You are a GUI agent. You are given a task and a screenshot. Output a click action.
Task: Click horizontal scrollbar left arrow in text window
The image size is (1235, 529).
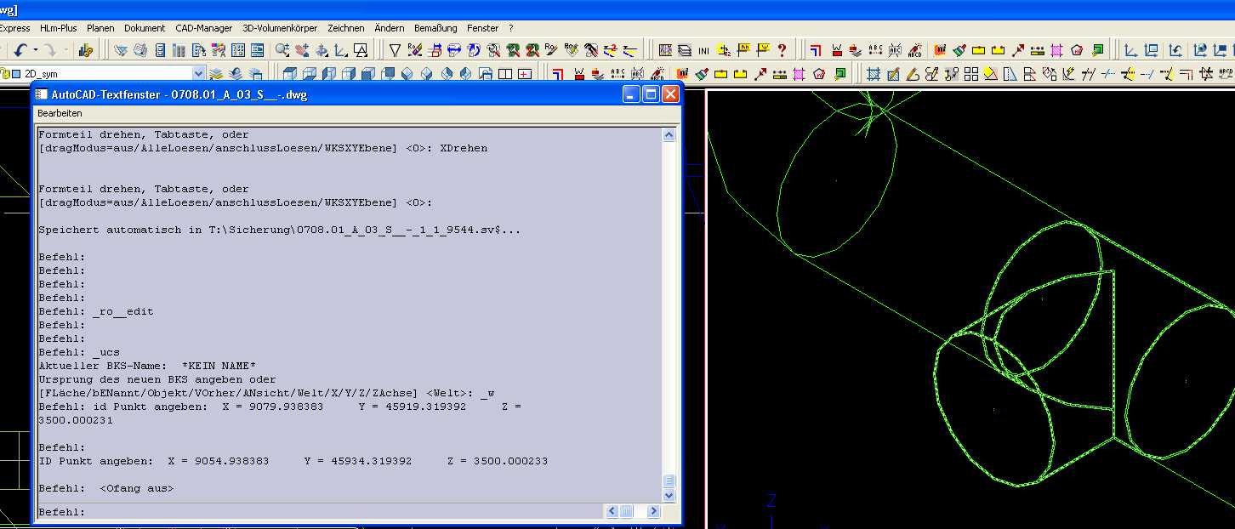[612, 511]
